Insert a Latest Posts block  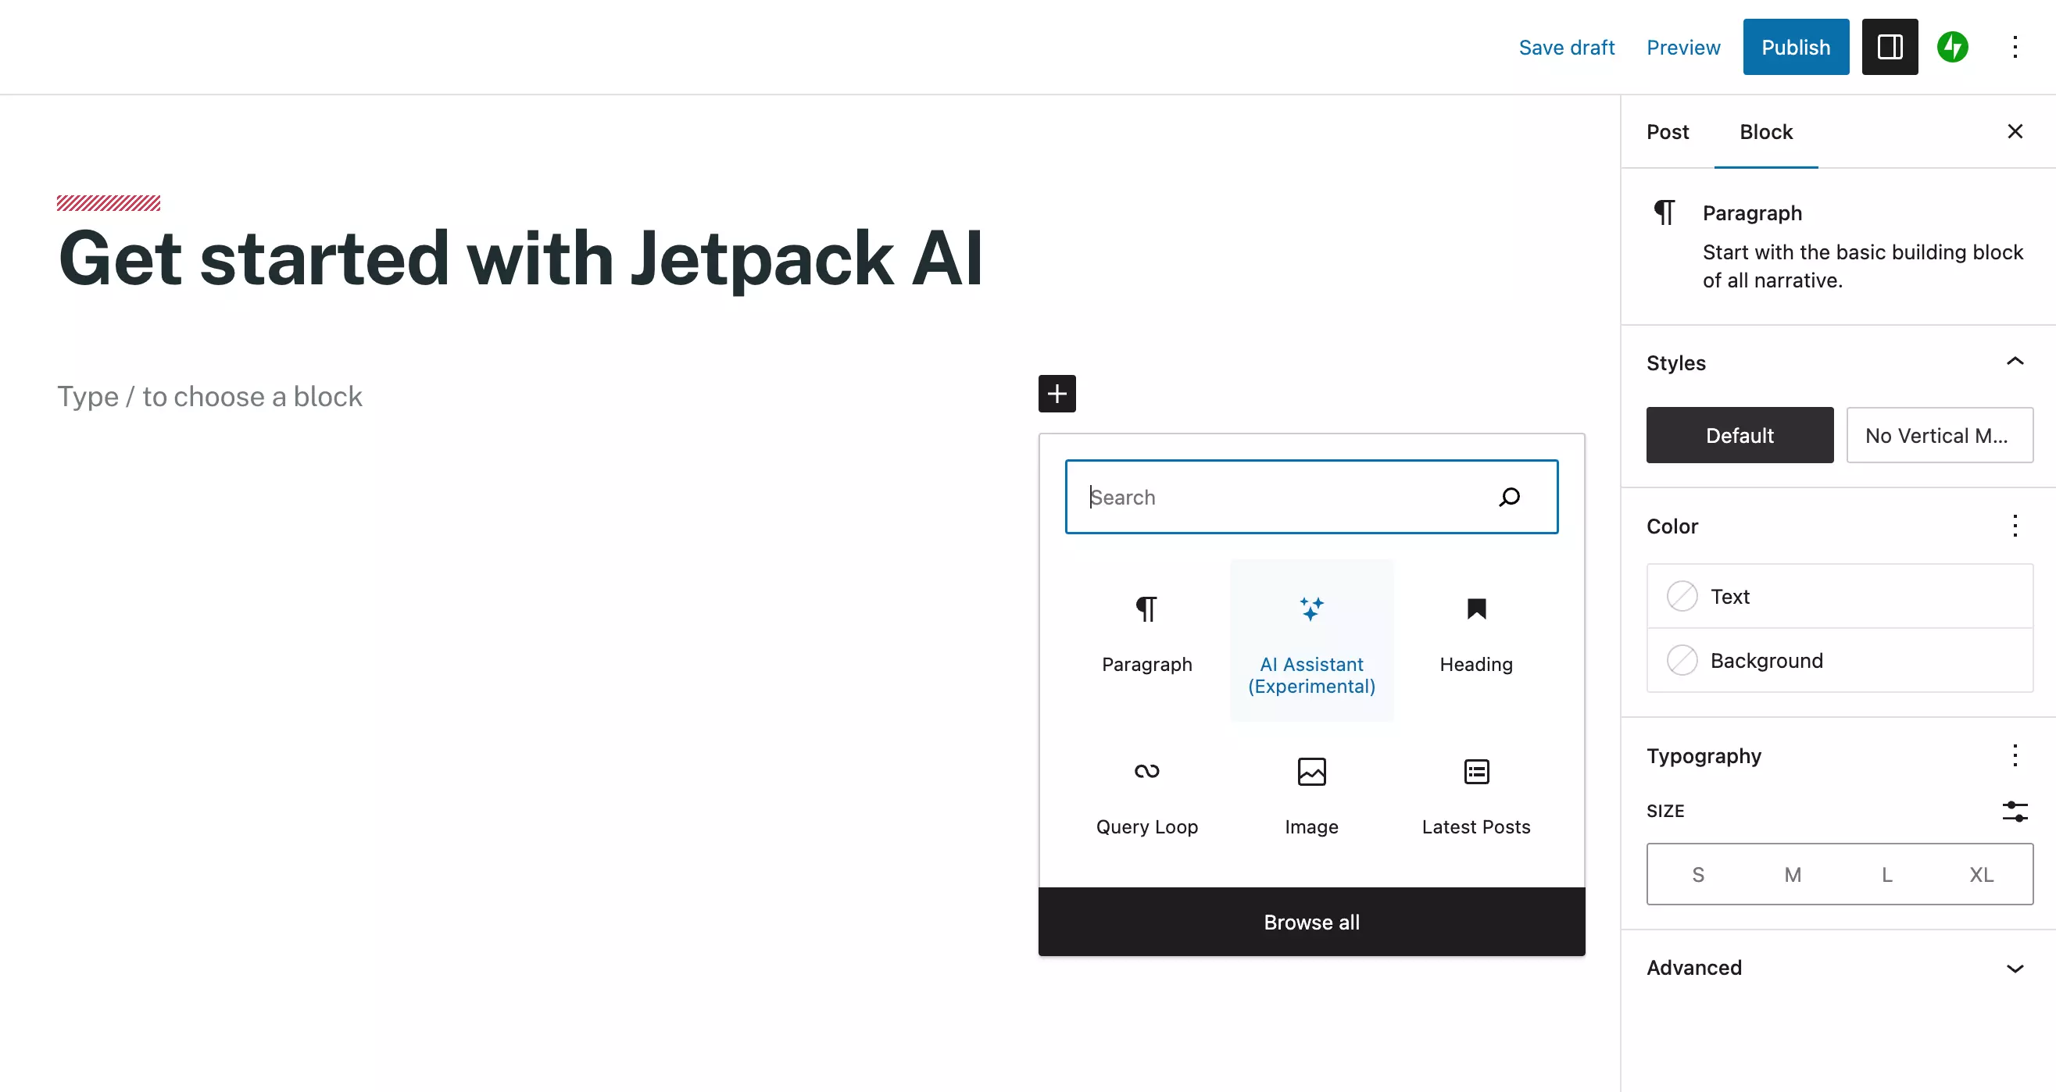tap(1475, 802)
